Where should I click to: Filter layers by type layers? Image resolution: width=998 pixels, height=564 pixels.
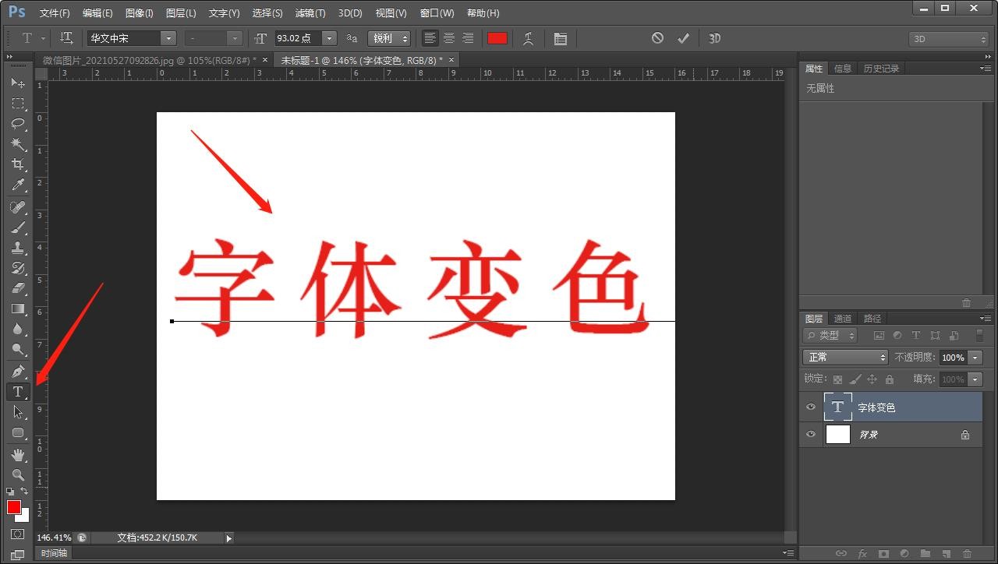[x=916, y=336]
